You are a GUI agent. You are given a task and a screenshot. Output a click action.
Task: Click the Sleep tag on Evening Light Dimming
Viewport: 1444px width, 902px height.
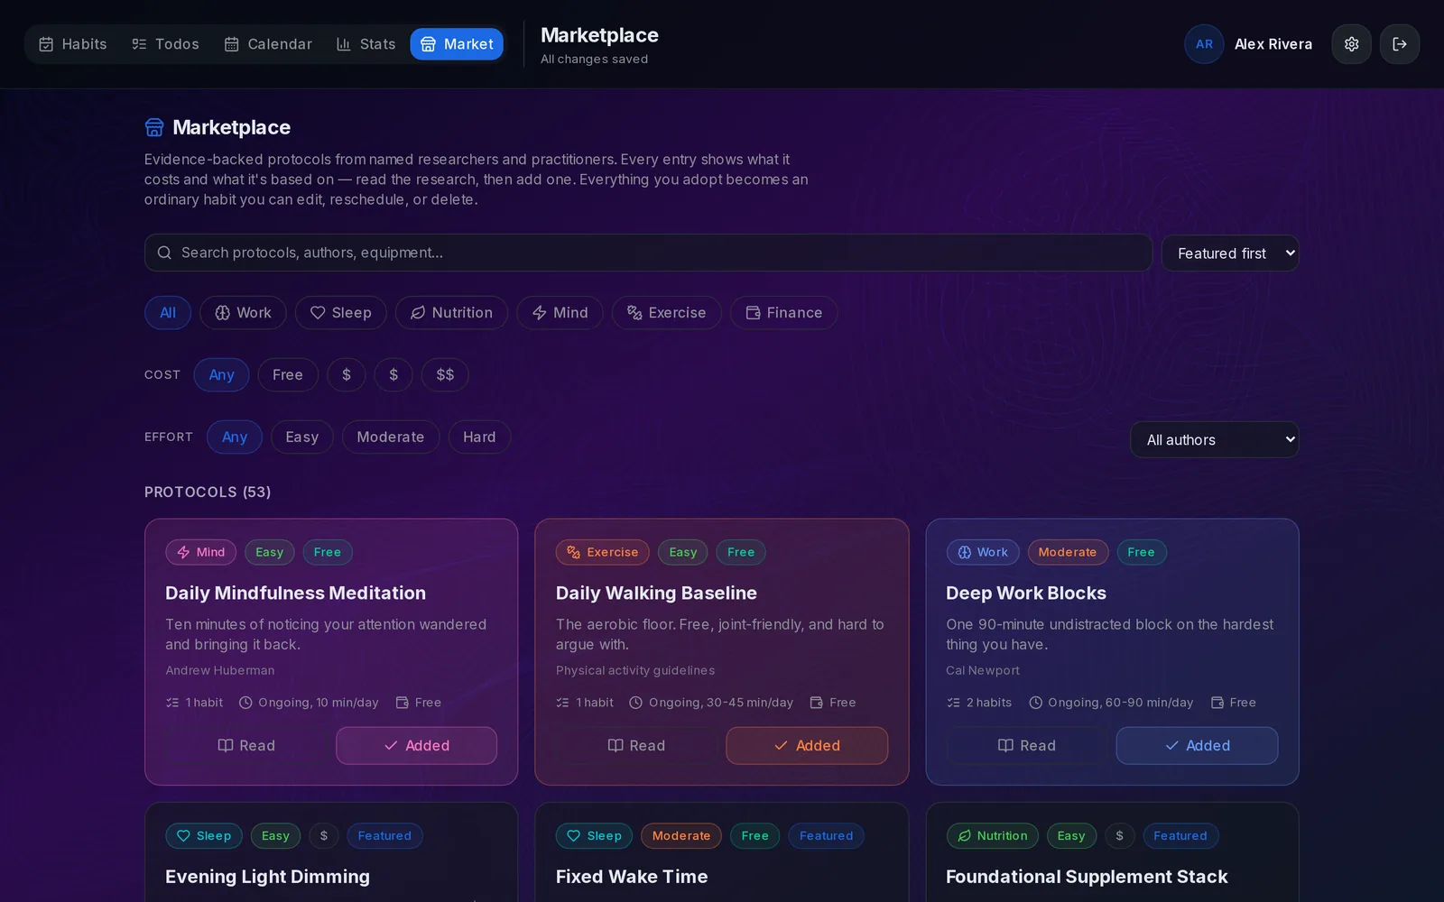pos(204,836)
